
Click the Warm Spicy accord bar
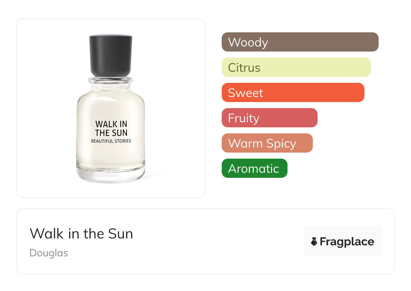pyautogui.click(x=267, y=143)
